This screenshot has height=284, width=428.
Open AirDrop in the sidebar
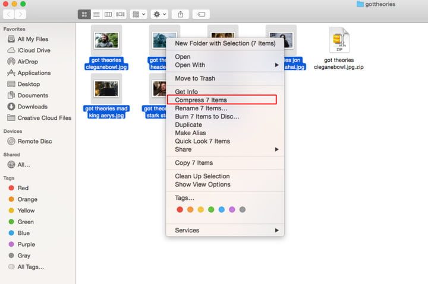[x=29, y=62]
